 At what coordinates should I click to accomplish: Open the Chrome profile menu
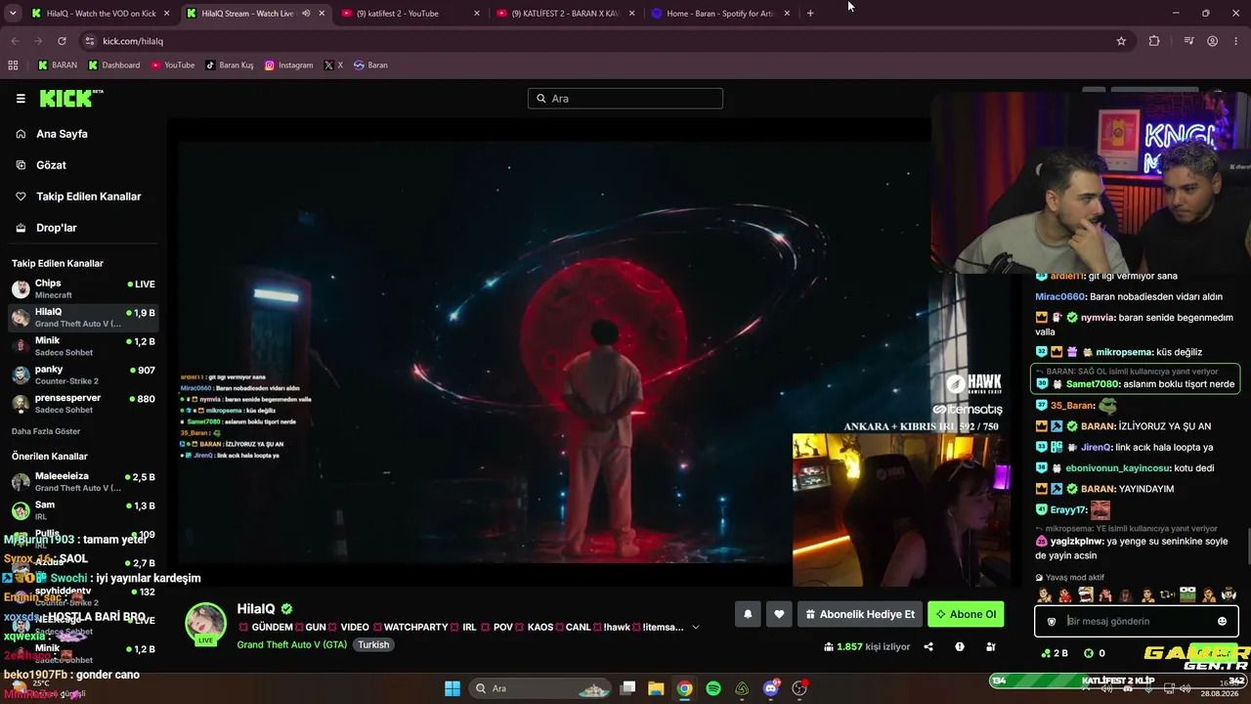coord(1212,41)
